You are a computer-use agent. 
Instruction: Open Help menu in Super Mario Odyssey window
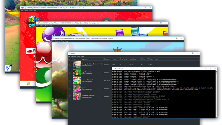(35, 11)
